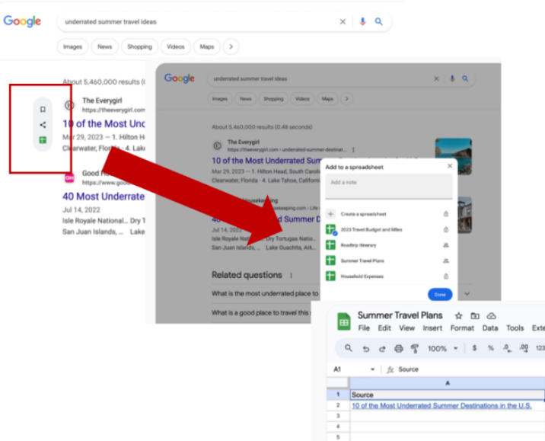The width and height of the screenshot is (545, 441).
Task: Select the paint format tool in Sheets
Action: coord(415,349)
